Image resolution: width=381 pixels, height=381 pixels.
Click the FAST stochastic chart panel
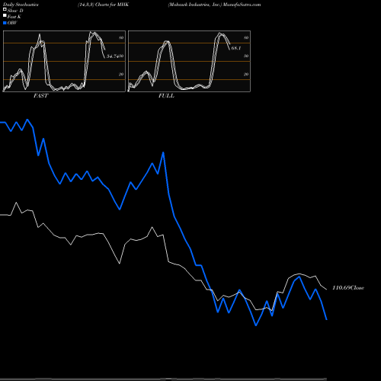(64, 61)
